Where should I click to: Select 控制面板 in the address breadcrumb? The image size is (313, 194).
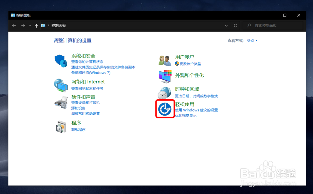pos(59,26)
